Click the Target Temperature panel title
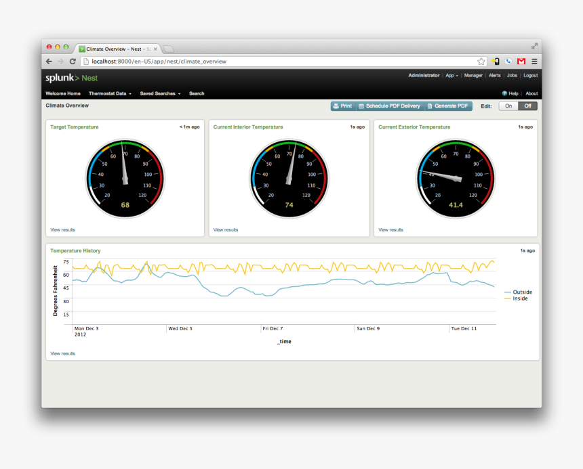This screenshot has height=469, width=583. pyautogui.click(x=75, y=127)
